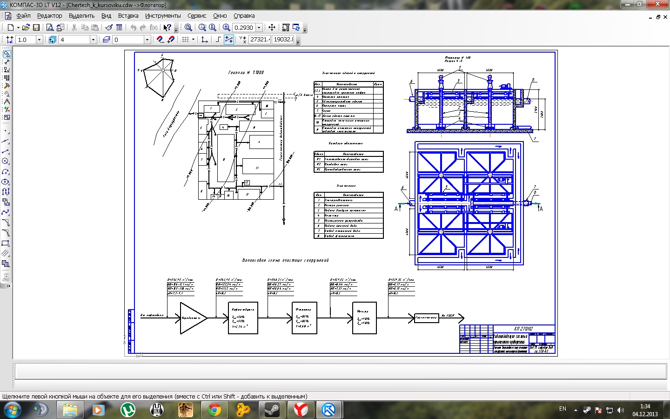Create a new document

11,27
